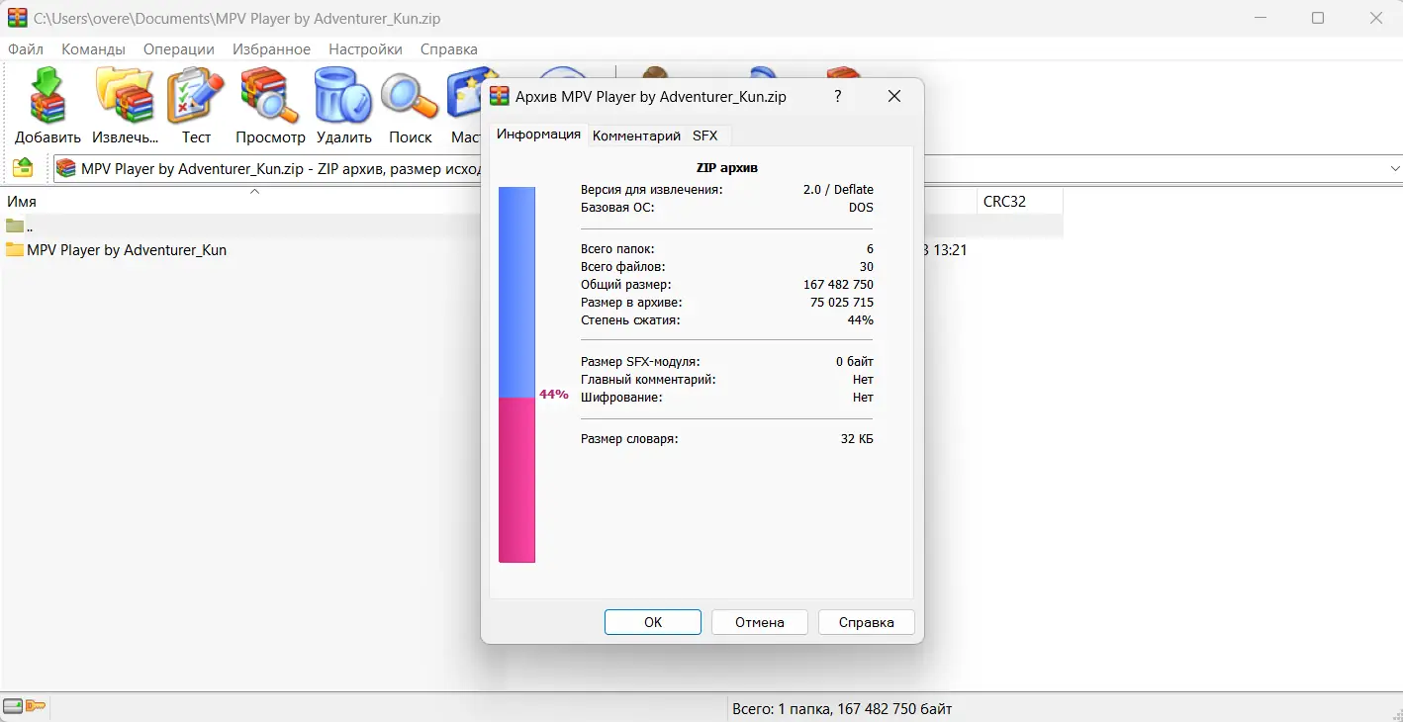Click the "Всего папок:" label
The width and height of the screenshot is (1403, 722).
point(617,249)
